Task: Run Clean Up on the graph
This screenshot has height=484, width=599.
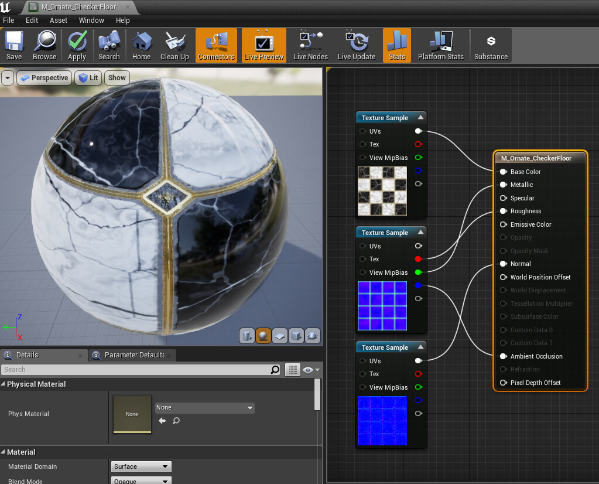Action: click(174, 46)
